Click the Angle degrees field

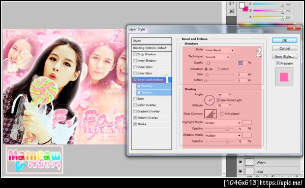pyautogui.click(x=223, y=95)
